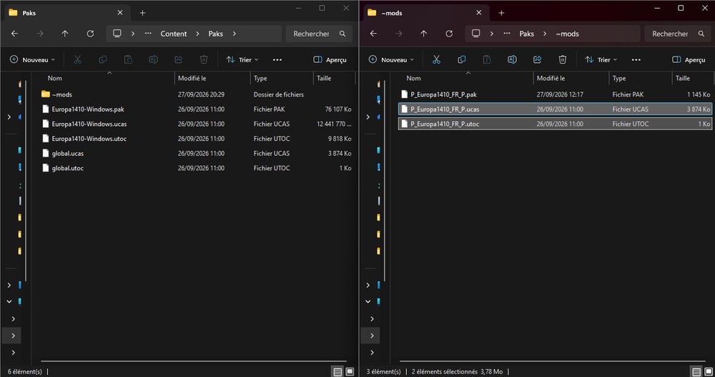The height and width of the screenshot is (377, 715).
Task: Select P_Europa1410_FR_P.ucas file
Action: [555, 109]
